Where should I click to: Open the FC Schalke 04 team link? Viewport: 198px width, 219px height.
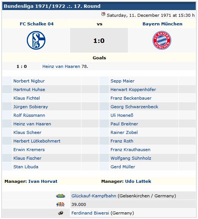point(36,24)
